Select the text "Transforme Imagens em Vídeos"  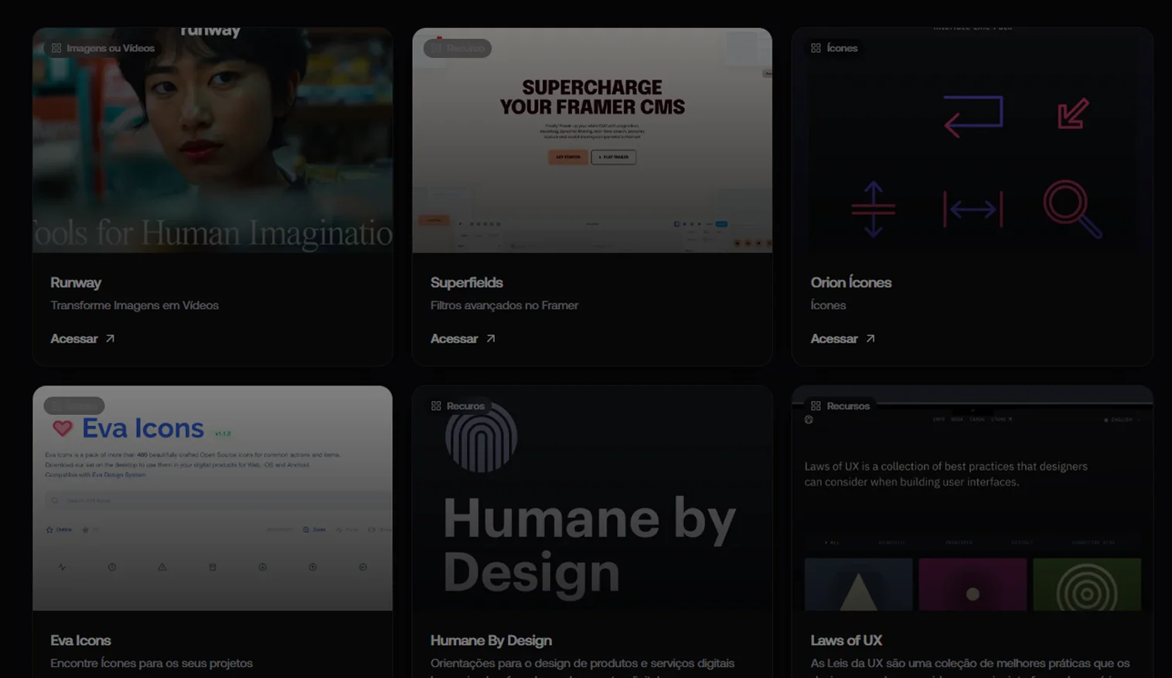135,305
